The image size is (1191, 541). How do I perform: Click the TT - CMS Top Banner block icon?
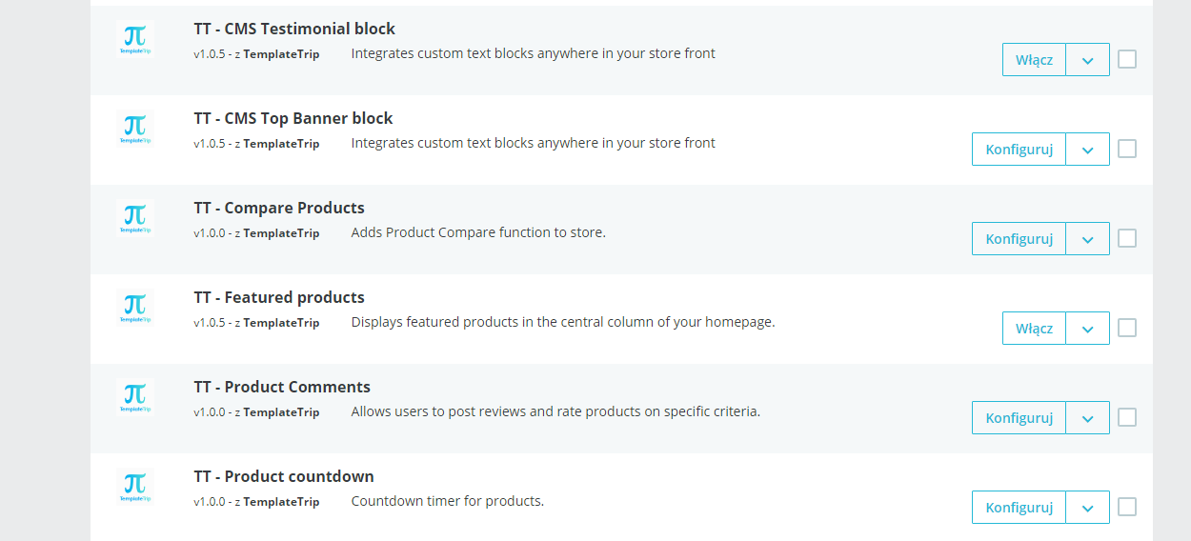coord(135,130)
